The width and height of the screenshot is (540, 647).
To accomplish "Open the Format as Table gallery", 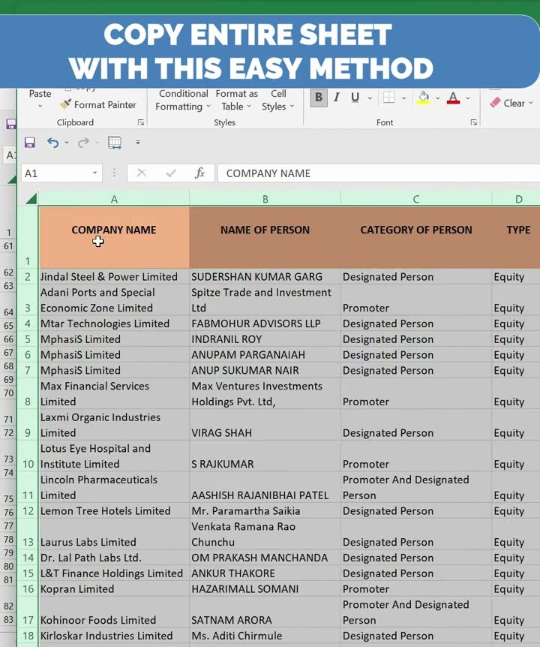I will tap(236, 101).
